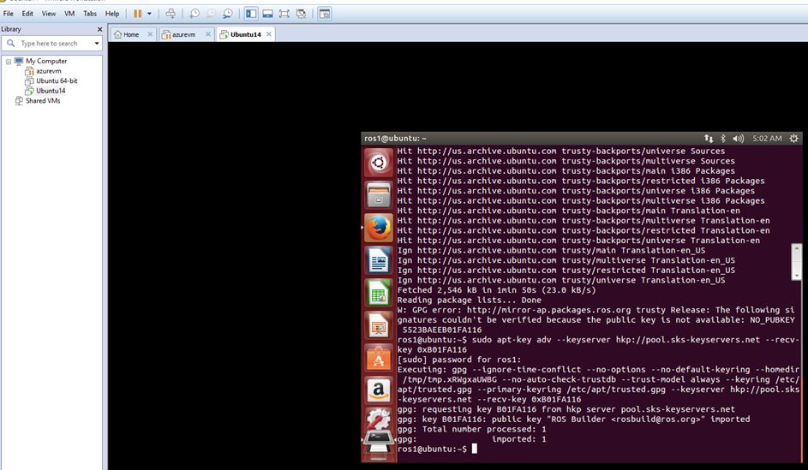Switch to Unity mode
The width and height of the screenshot is (808, 470).
[301, 14]
